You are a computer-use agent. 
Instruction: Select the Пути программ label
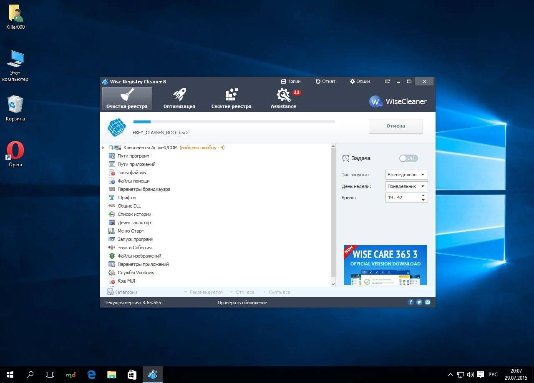point(133,156)
